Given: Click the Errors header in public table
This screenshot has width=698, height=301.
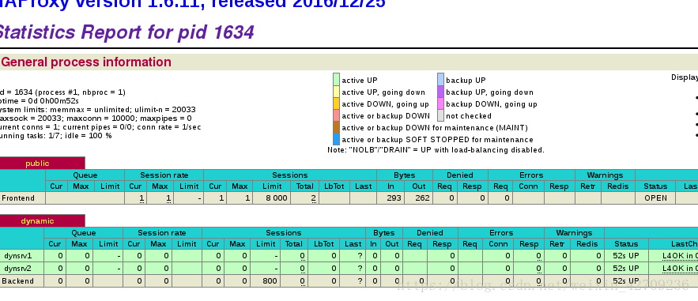Looking at the screenshot, I should 531,175.
